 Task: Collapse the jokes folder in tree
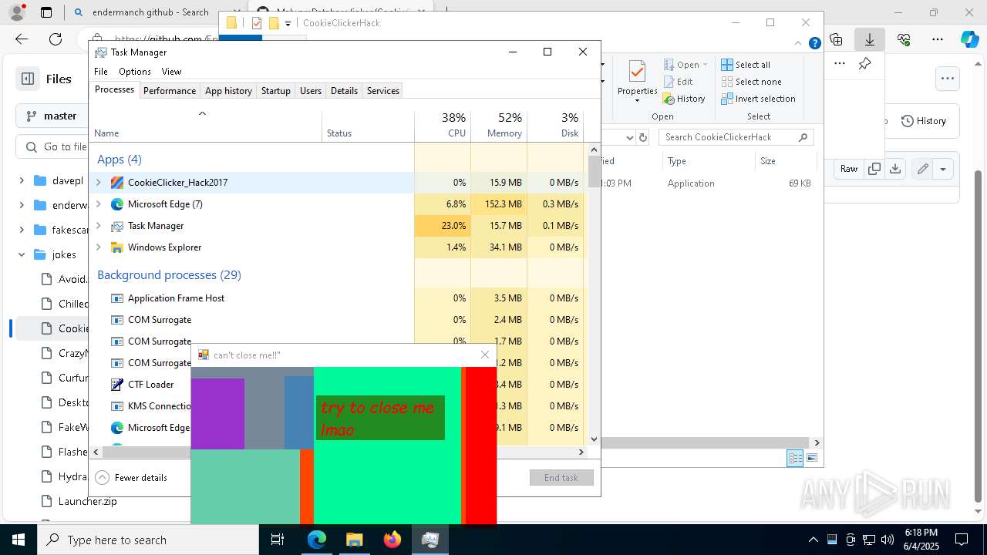[22, 254]
